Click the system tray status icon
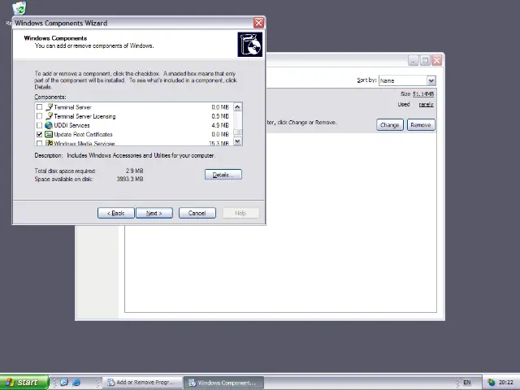 click(491, 383)
